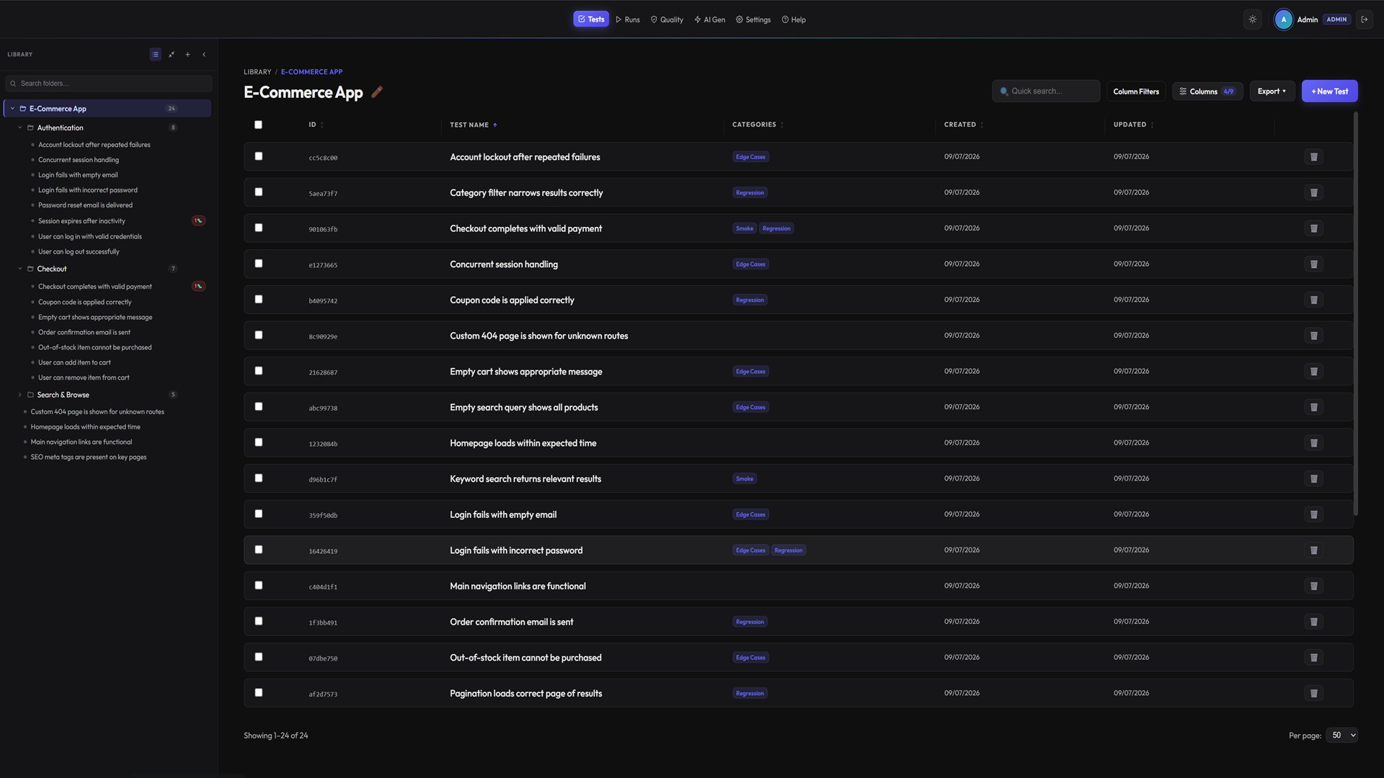
Task: Add new folder with plus icon in Library
Action: click(187, 54)
